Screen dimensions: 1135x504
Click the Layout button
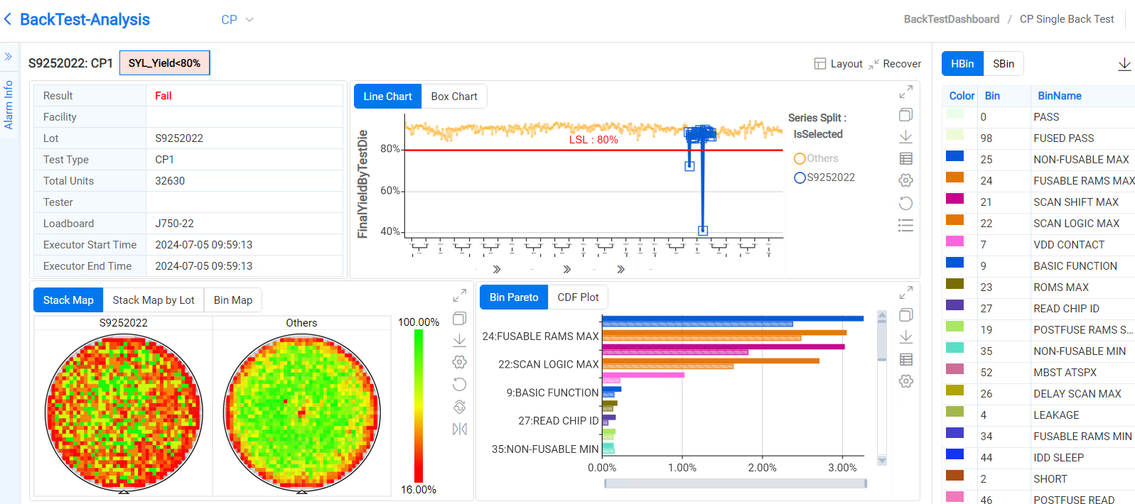click(838, 64)
